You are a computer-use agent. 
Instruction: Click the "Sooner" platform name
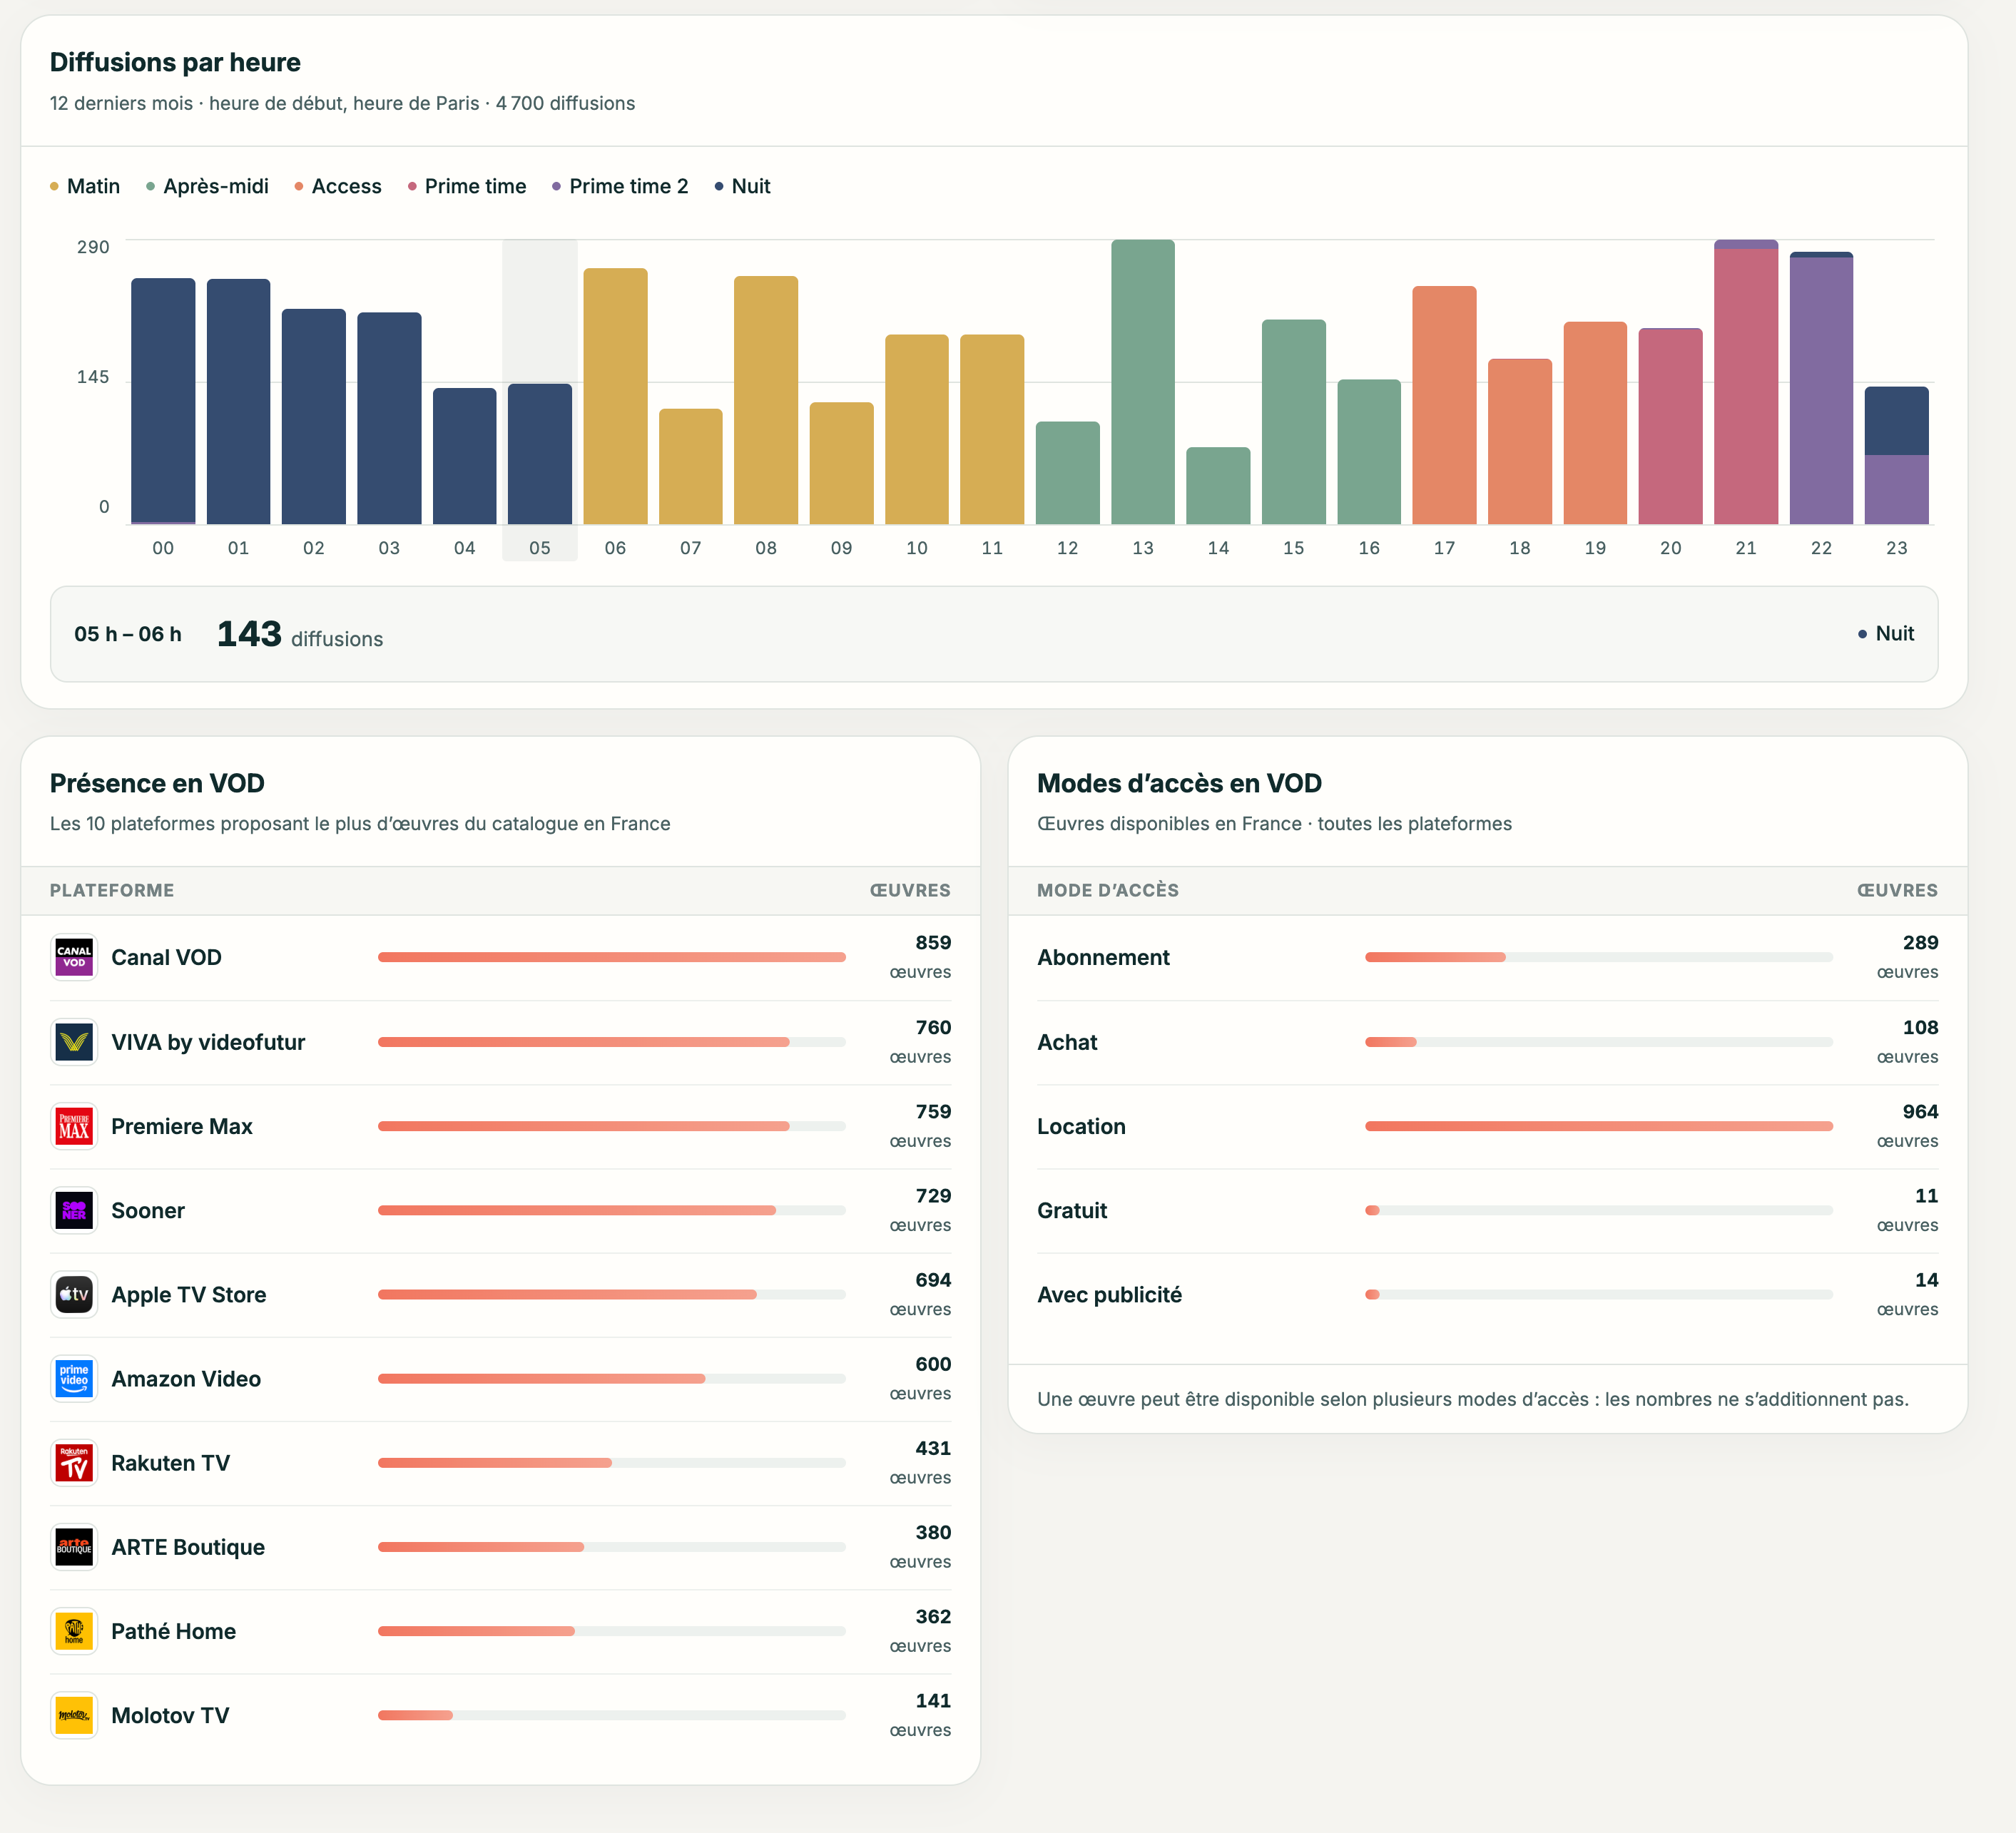point(148,1210)
